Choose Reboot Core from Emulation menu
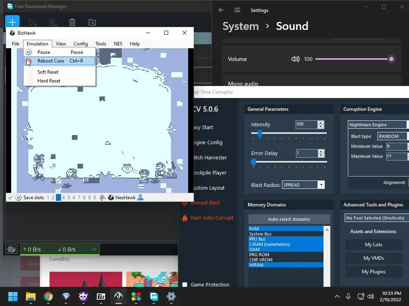This screenshot has height=306, width=409. pyautogui.click(x=60, y=61)
